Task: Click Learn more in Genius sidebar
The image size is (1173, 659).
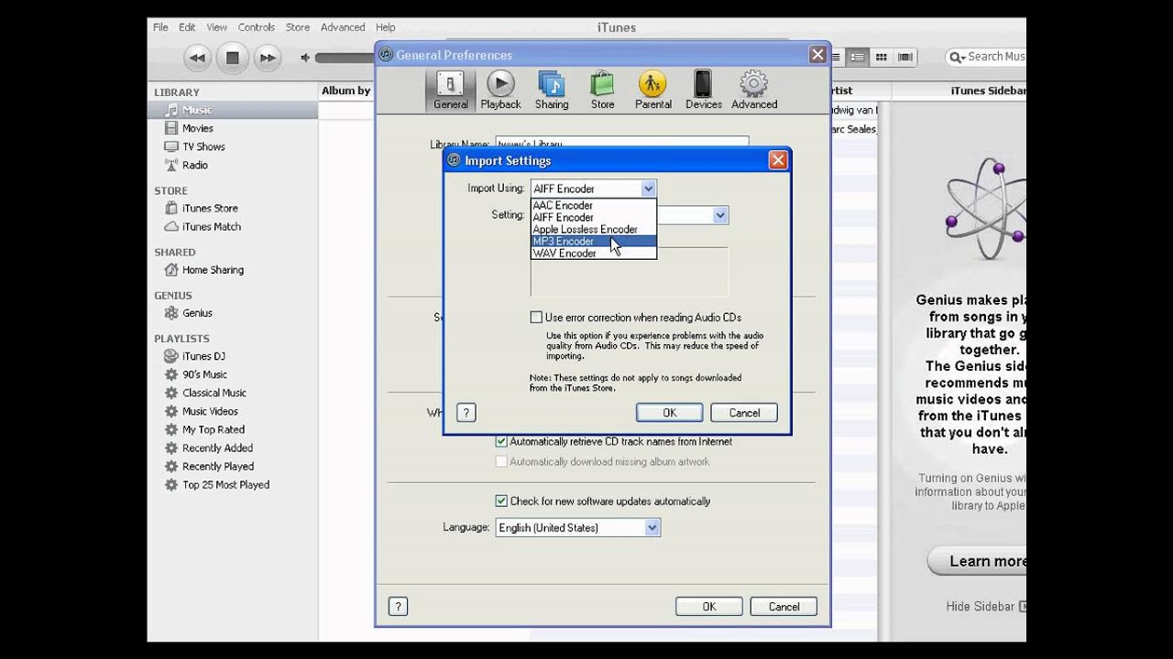Action: 977,561
